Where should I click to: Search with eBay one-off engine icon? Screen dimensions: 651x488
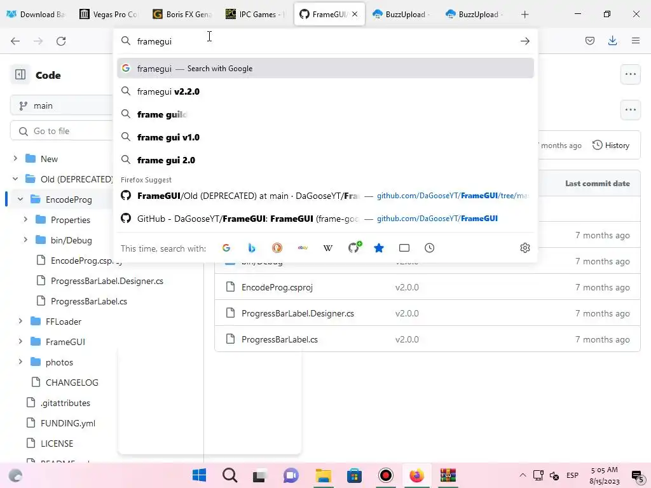pos(303,248)
